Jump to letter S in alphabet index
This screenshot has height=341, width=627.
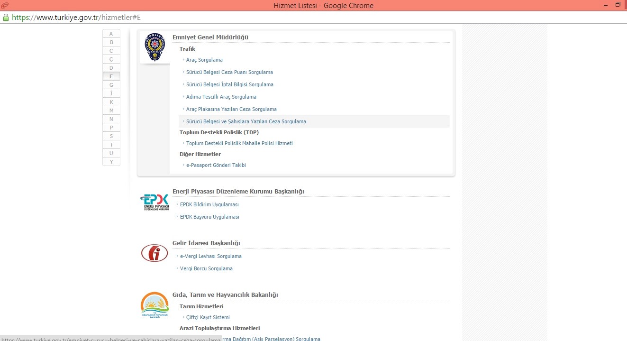coord(111,136)
